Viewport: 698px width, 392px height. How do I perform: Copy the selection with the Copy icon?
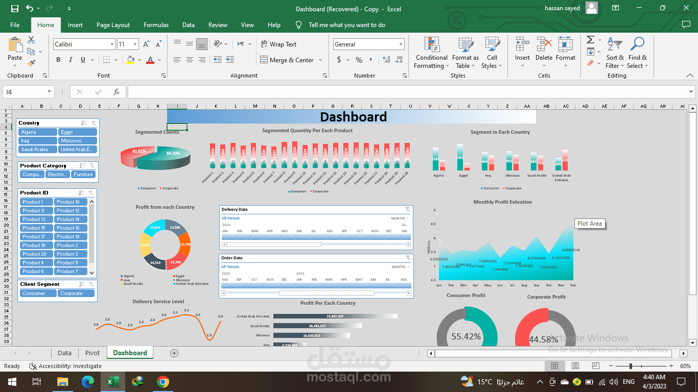point(31,52)
